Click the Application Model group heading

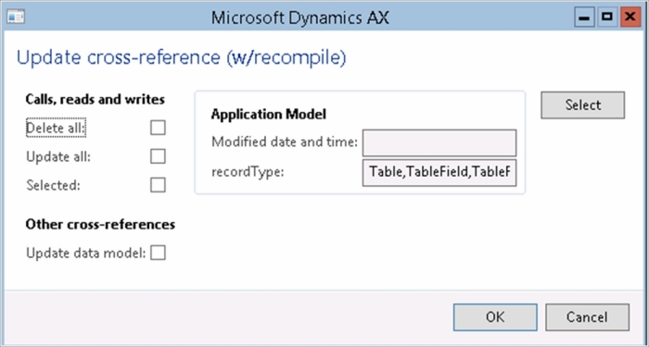[x=269, y=115]
